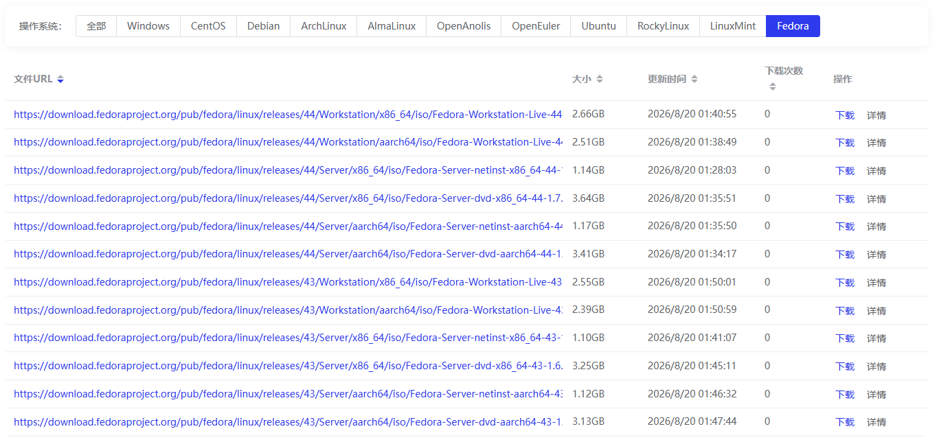
Task: Click the 大小 column sort arrows
Action: tap(600, 80)
